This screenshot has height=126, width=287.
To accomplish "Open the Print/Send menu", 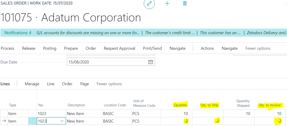I will click(x=152, y=48).
